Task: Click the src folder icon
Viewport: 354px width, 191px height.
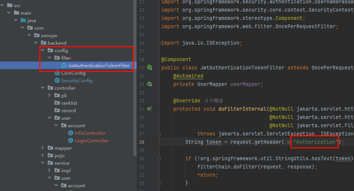Action: [x=10, y=5]
